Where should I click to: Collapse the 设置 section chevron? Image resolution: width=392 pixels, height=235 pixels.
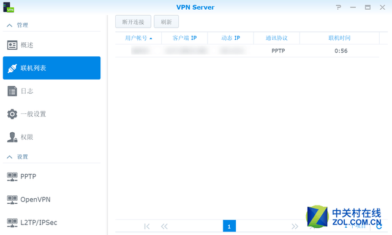[x=10, y=157]
